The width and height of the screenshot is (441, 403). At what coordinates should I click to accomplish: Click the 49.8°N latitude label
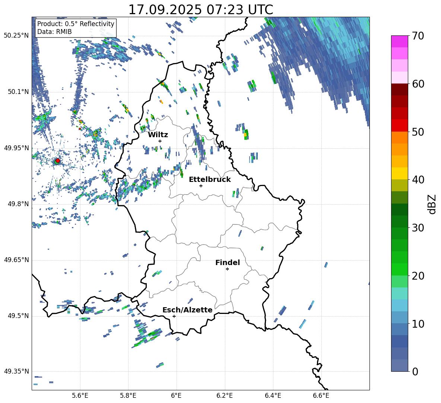[18, 204]
